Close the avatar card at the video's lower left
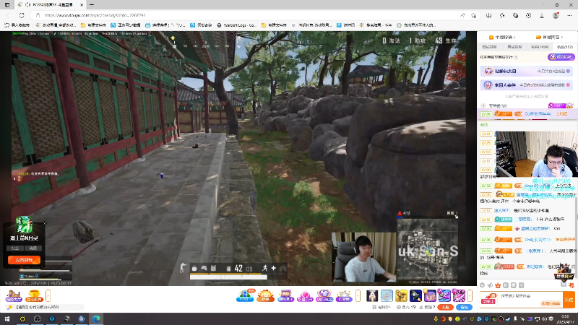 click(x=44, y=223)
